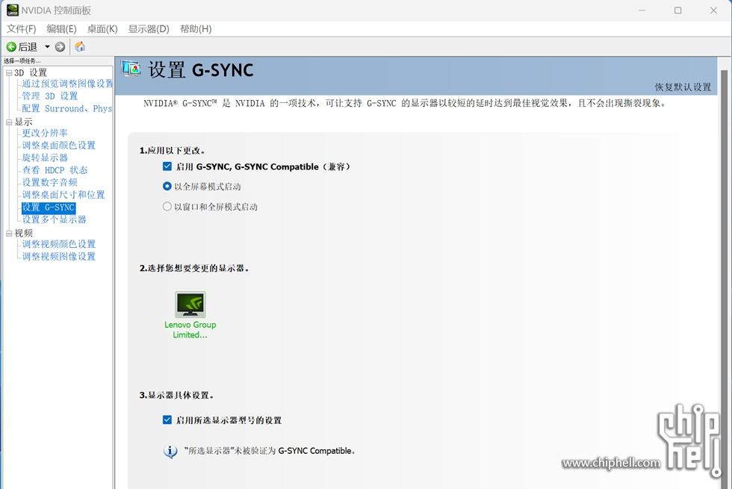Open 通过预览调整图像设置 page
Image resolution: width=732 pixels, height=489 pixels.
pos(67,84)
